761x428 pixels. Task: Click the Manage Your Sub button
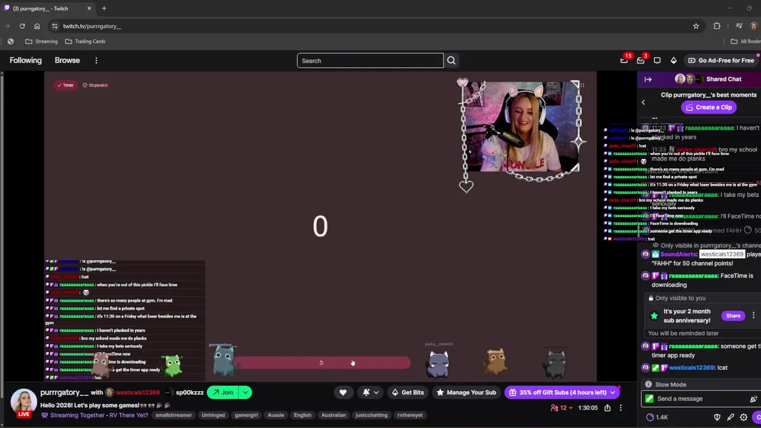pyautogui.click(x=466, y=392)
